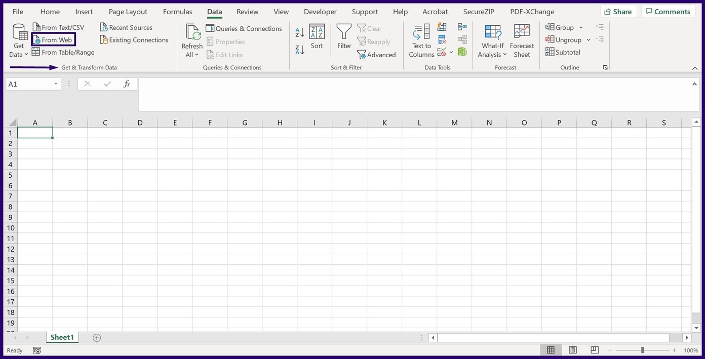Screen dimensions: 705x359
Task: Open the Comments panel
Action: coord(668,11)
